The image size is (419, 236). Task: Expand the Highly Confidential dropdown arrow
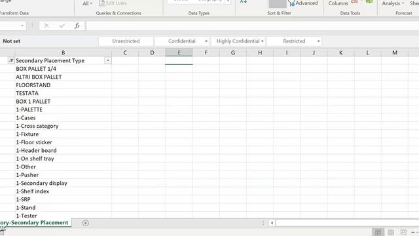[x=263, y=41]
